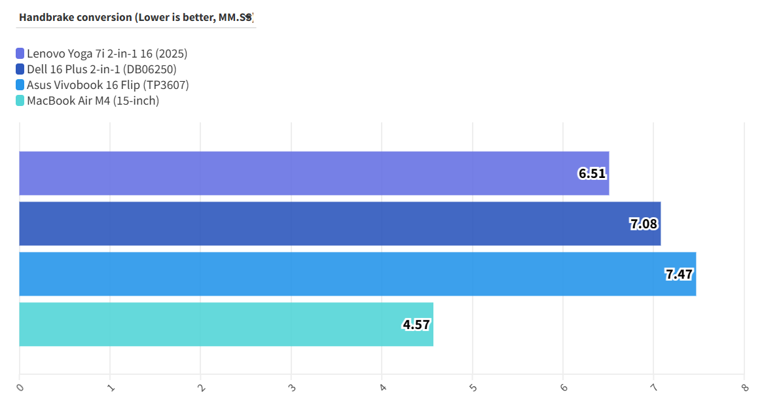This screenshot has height=403, width=764.
Task: Toggle the Lenovo Yoga 7i 2-in-1 16 legend label
Action: tap(107, 54)
